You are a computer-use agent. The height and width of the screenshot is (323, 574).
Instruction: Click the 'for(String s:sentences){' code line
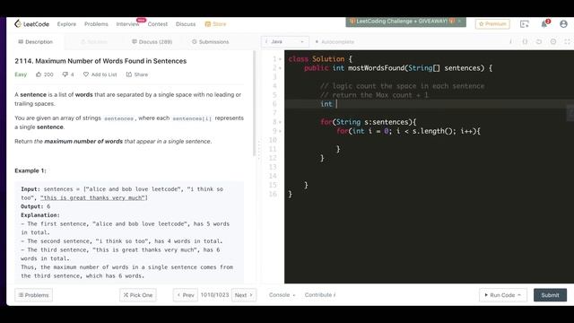[369, 122]
